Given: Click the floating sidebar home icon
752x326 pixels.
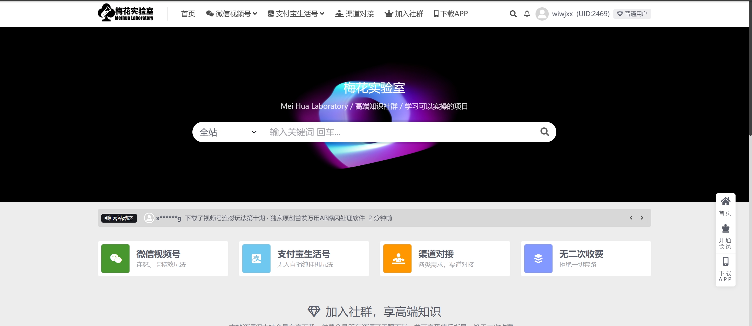Looking at the screenshot, I should click(x=725, y=202).
